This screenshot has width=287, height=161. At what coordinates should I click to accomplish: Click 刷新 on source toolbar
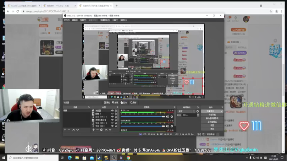tap(133, 103)
